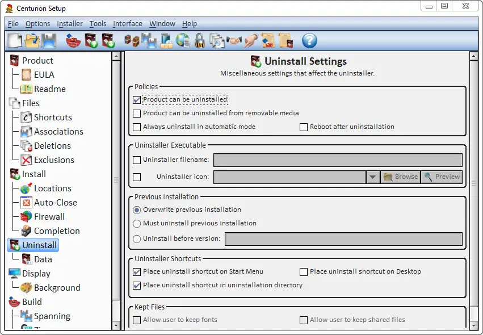Select the Completion tree item
This screenshot has height=335, width=483.
(x=57, y=231)
